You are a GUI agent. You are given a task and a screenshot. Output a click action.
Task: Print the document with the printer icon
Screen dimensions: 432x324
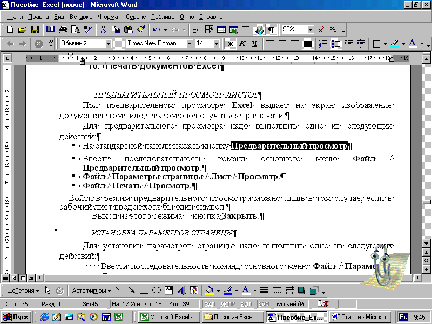[x=63, y=30]
